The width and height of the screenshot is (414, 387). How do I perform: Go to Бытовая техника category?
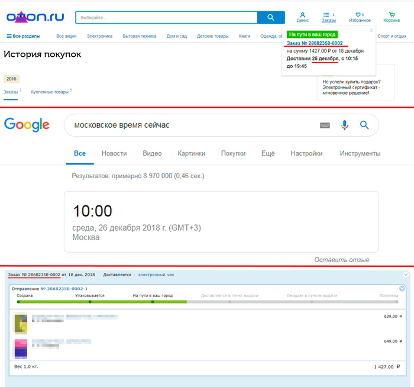tap(140, 36)
